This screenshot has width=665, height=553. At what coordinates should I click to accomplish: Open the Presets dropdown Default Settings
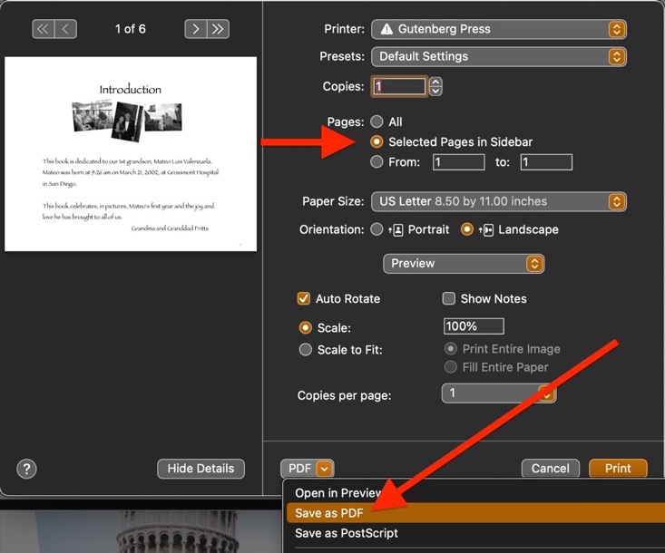click(x=499, y=57)
